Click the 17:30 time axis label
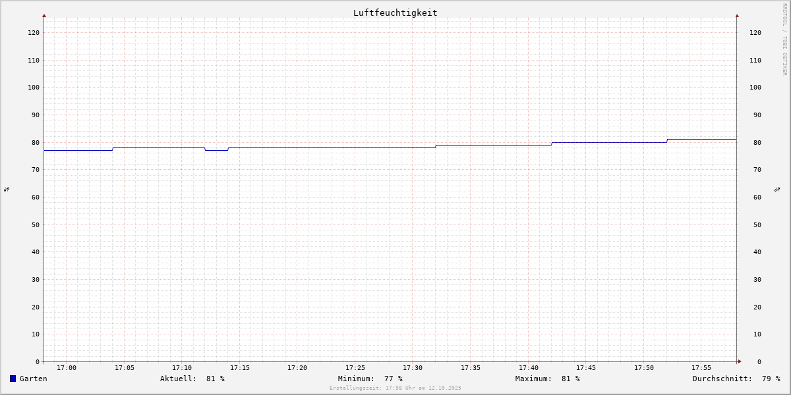Viewport: 791px width, 395px height. tap(413, 367)
